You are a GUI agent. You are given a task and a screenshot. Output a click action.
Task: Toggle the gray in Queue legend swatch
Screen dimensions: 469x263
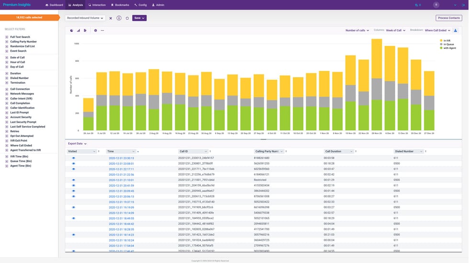(x=441, y=45)
